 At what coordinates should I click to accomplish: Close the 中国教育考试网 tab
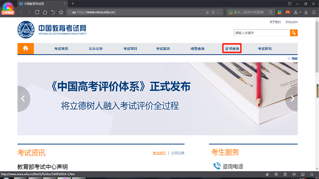coord(65,4)
